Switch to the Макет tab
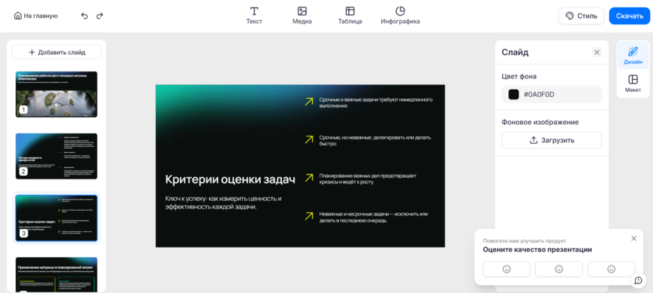 tap(633, 83)
